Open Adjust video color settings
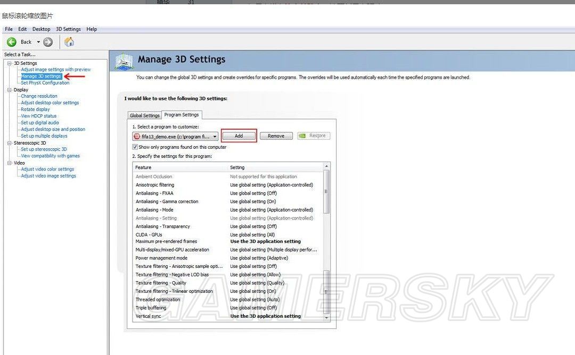The image size is (575, 355). point(47,169)
